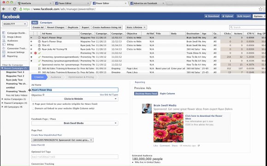Click Create Audience Using Ad button
Image resolution: width=267 pixels, height=166 pixels.
pos(107,27)
